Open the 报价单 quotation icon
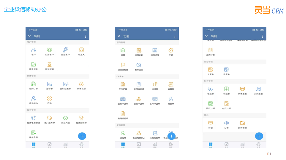This screenshot has width=286, height=160. click(49, 84)
